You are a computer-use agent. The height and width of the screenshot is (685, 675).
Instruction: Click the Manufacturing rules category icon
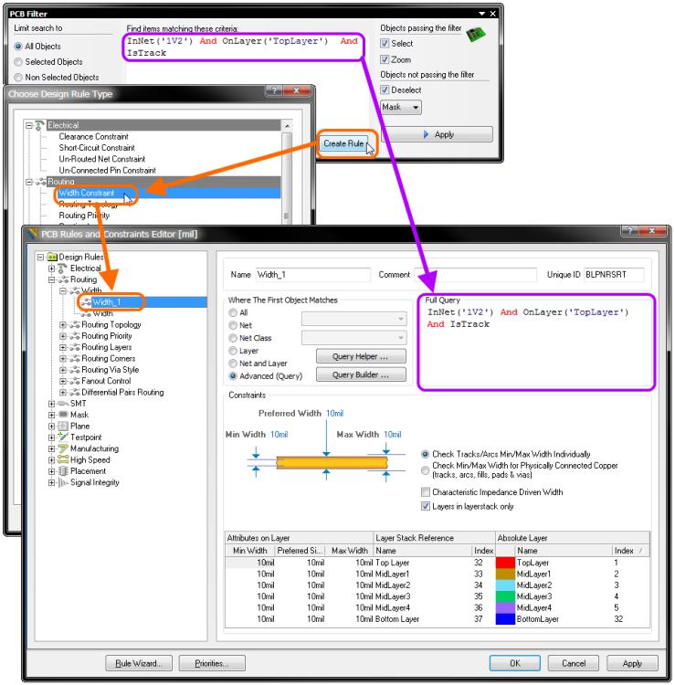(x=63, y=448)
